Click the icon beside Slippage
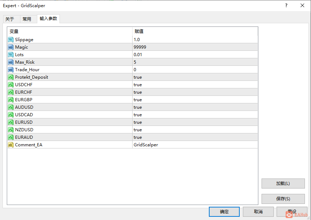 [x=11, y=40]
